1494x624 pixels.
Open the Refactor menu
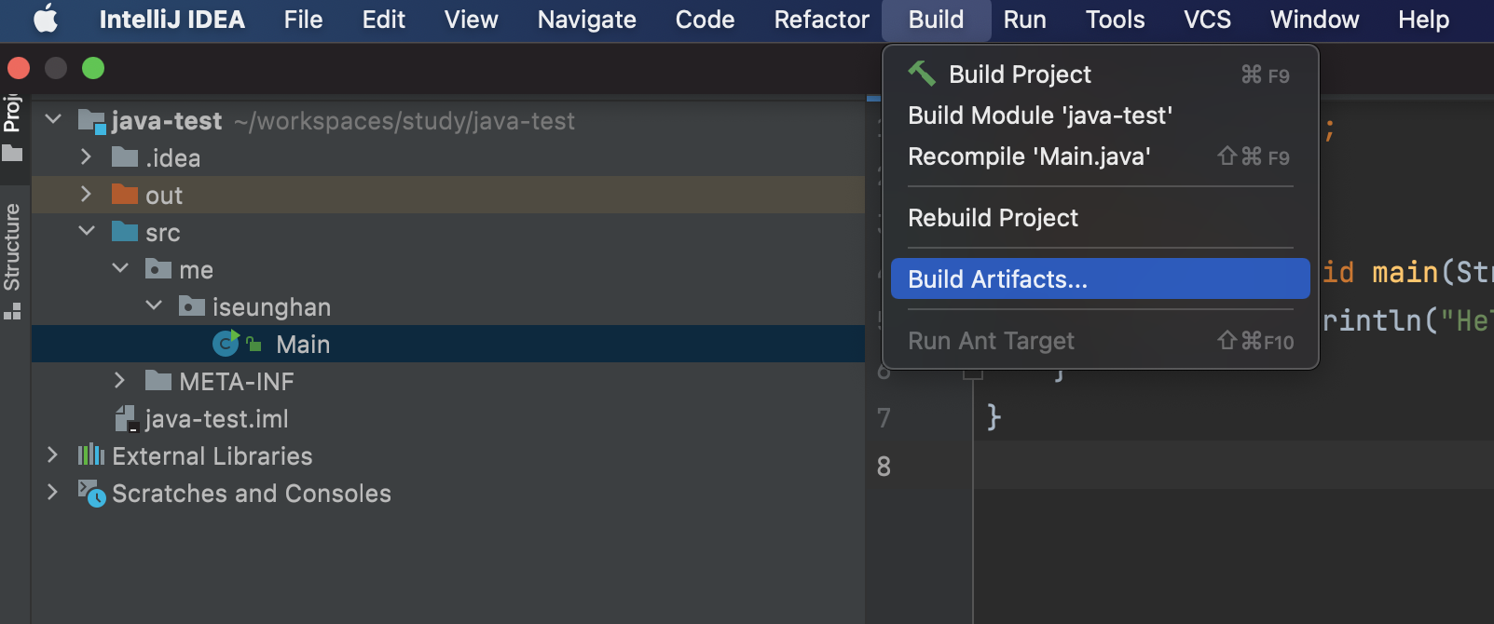pos(822,20)
